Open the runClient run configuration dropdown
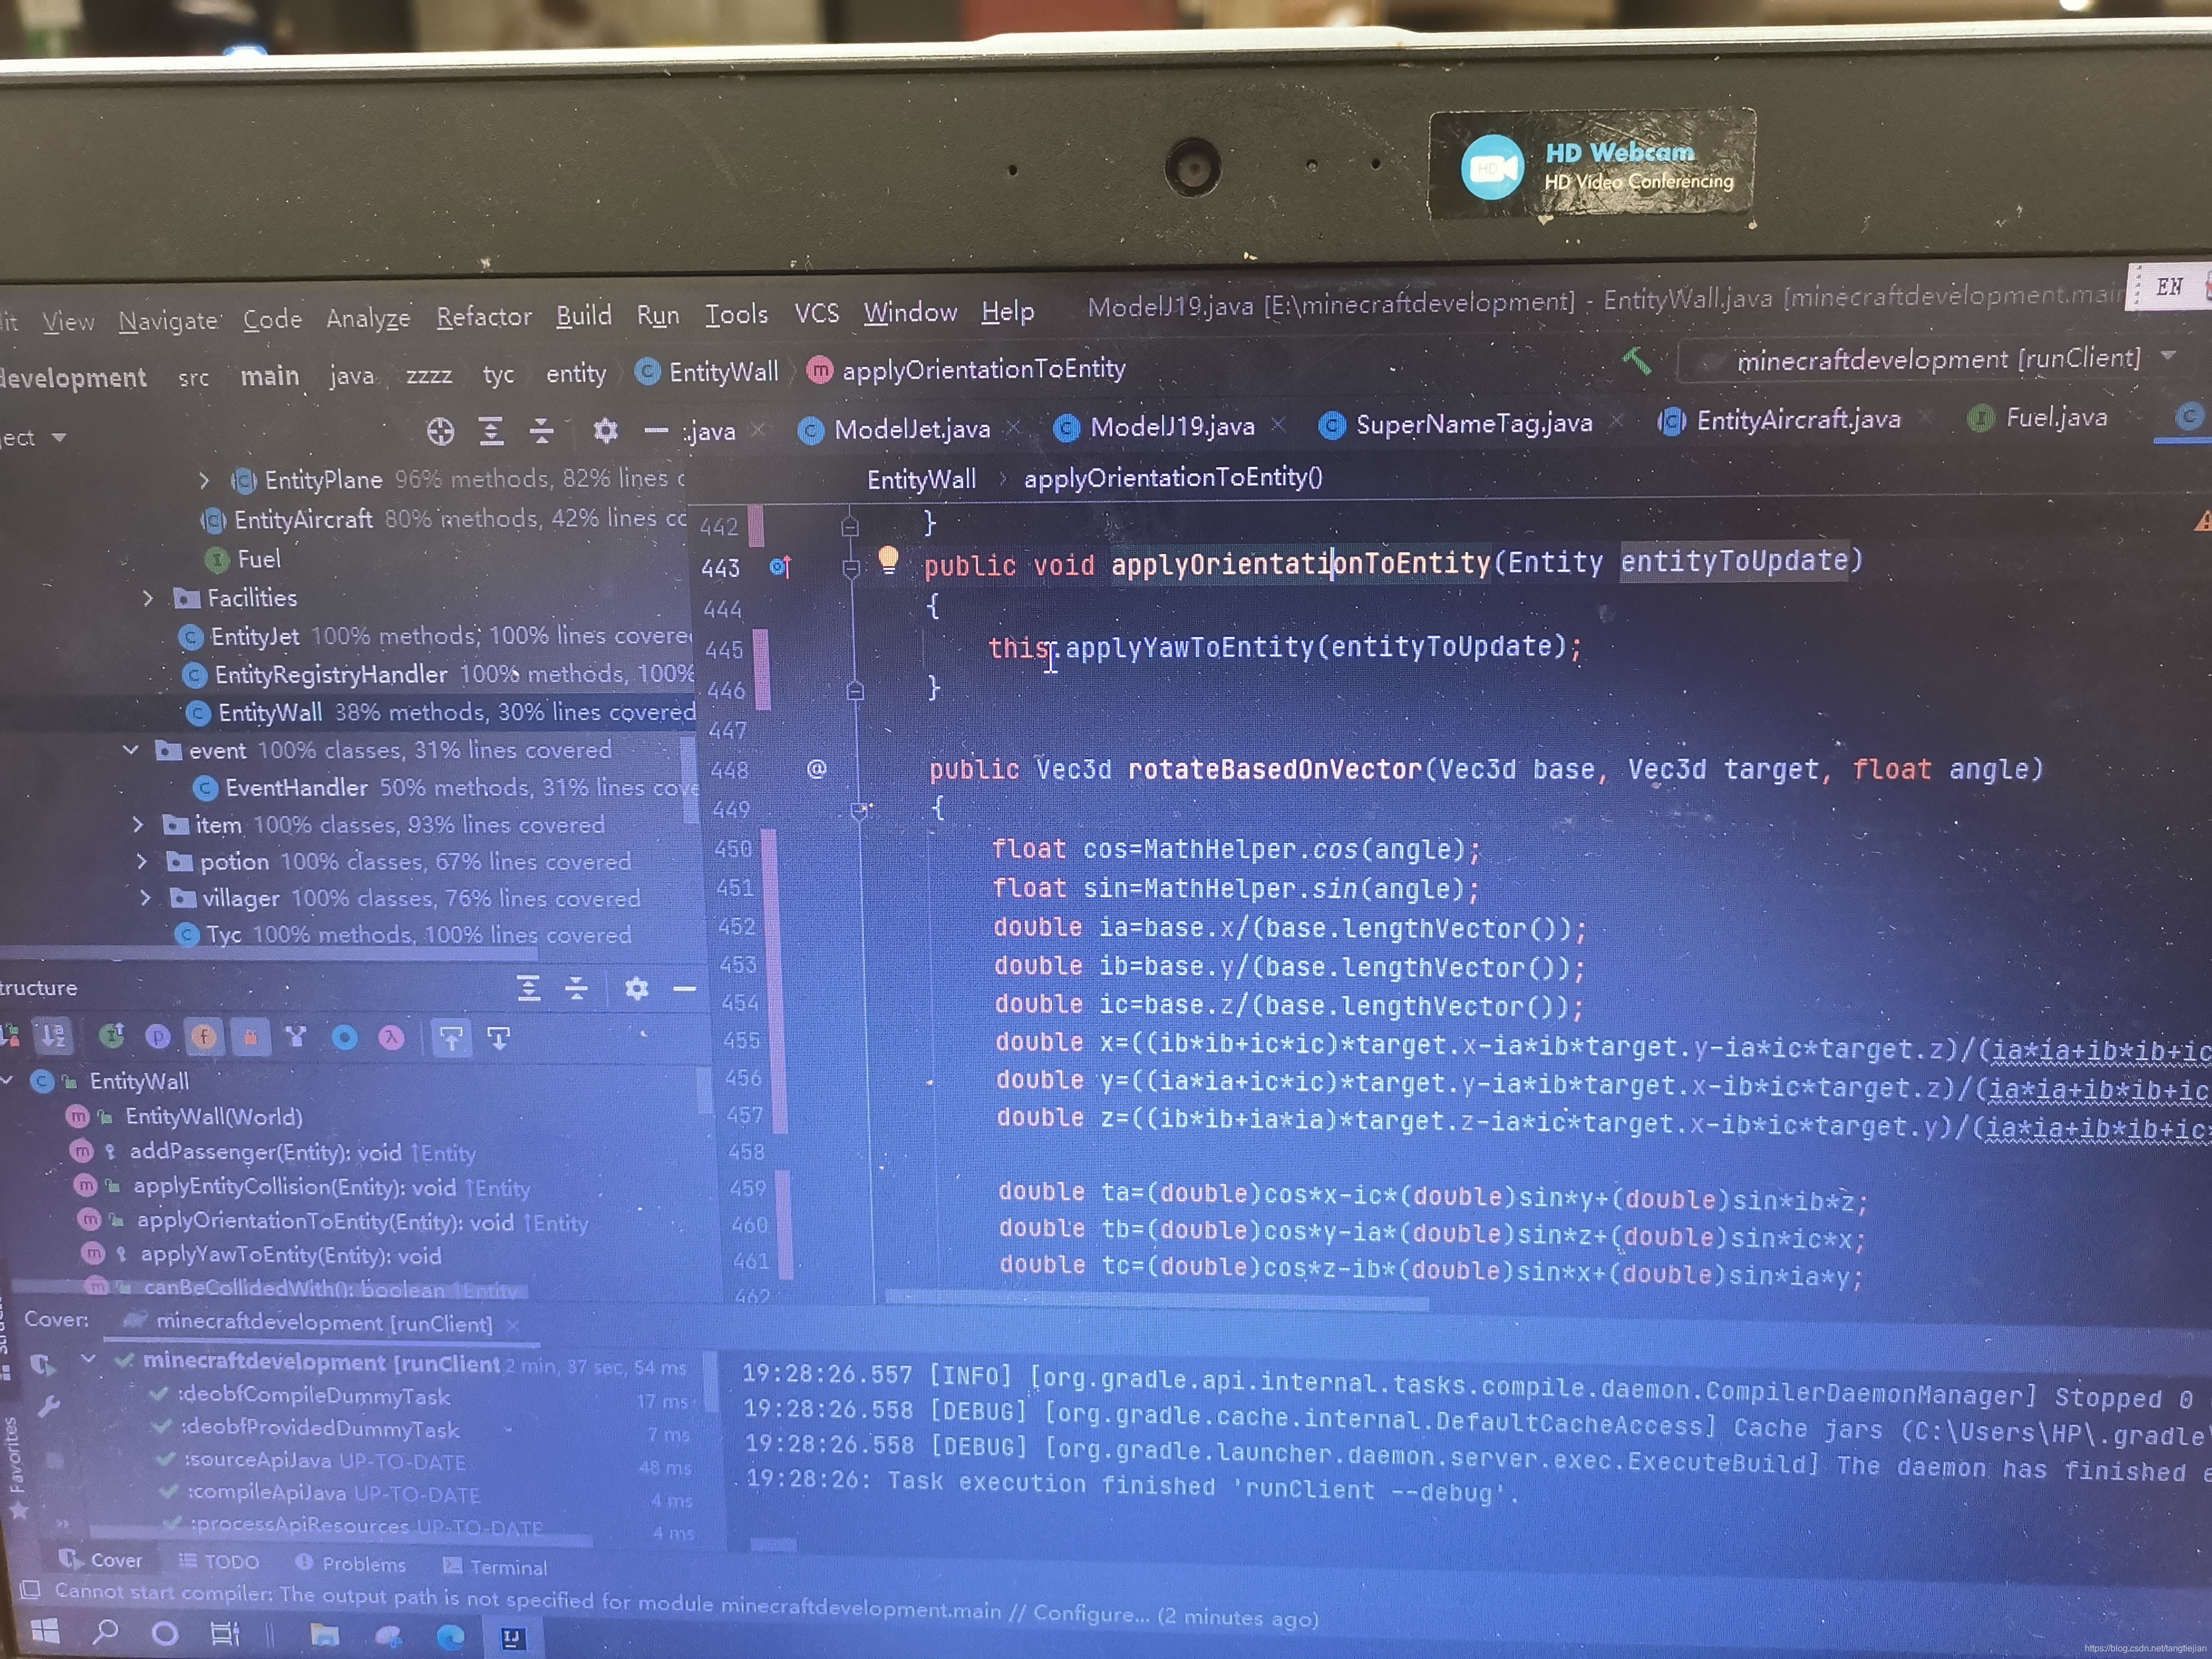Image resolution: width=2212 pixels, height=1659 pixels. 1937,359
